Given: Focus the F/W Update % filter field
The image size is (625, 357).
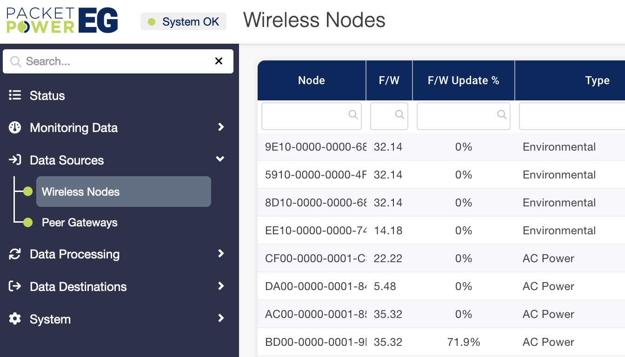Looking at the screenshot, I should click(458, 116).
